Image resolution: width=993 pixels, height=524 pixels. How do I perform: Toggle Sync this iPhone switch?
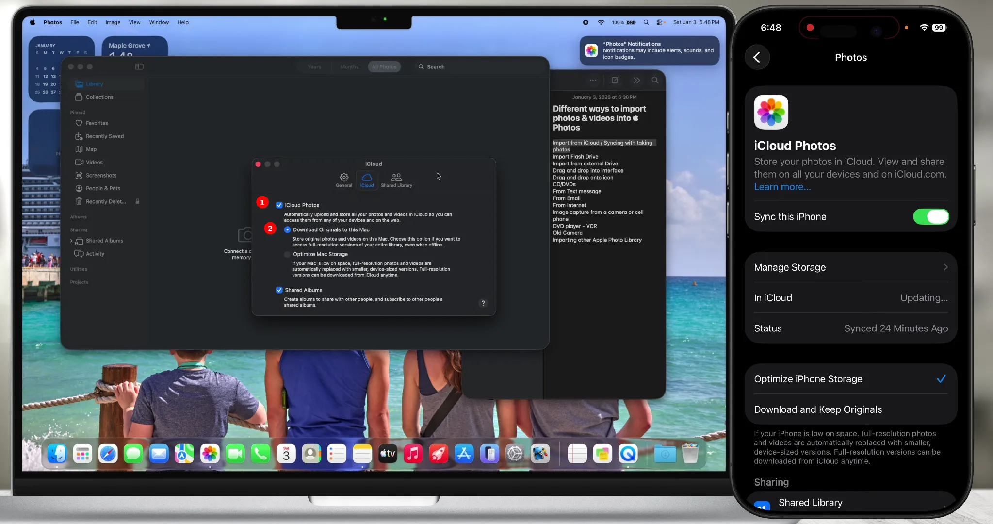click(931, 217)
